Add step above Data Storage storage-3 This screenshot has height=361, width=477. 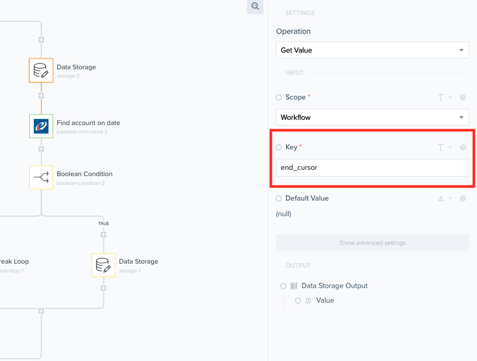(41, 40)
